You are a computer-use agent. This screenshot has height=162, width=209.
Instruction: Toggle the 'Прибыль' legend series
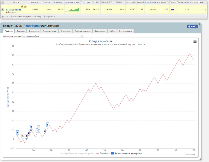pos(103,154)
